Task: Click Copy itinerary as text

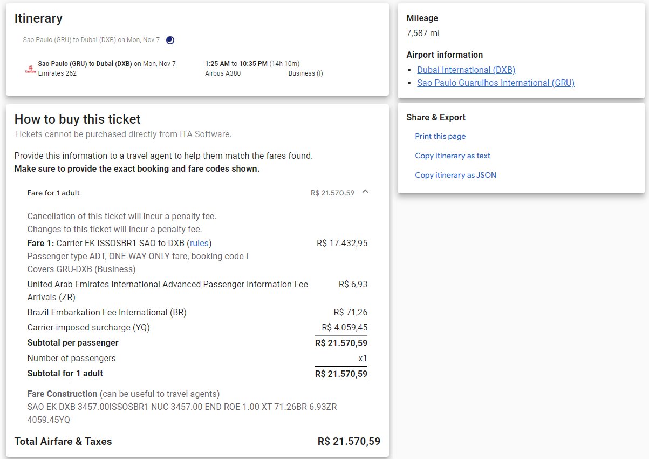Action: coord(453,156)
